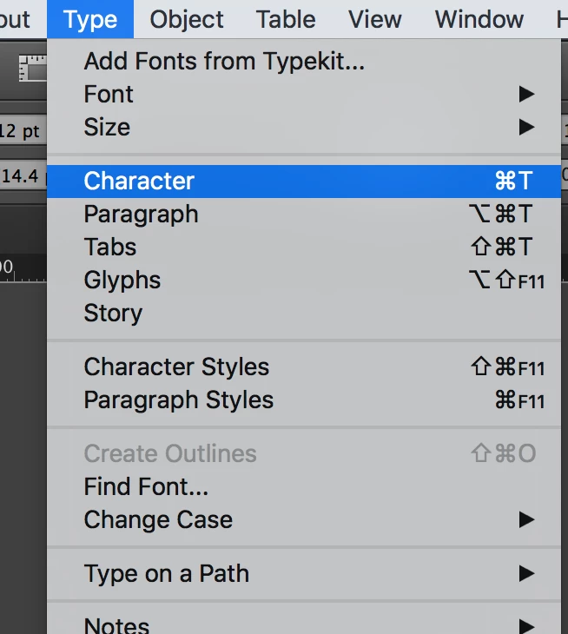This screenshot has width=568, height=634.
Task: Choose Add Fonts from Typekit…
Action: pyautogui.click(x=304, y=61)
